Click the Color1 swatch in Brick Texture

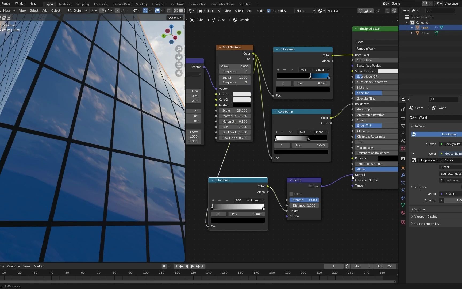point(241,94)
